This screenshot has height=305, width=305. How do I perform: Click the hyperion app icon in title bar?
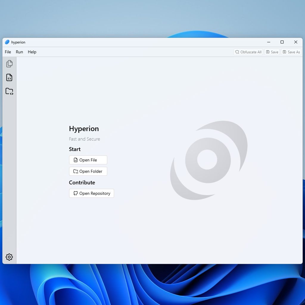pyautogui.click(x=7, y=42)
